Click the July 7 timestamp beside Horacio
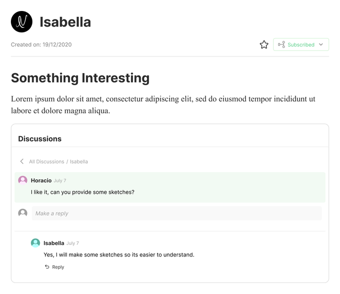The width and height of the screenshot is (340, 294). pos(60,181)
